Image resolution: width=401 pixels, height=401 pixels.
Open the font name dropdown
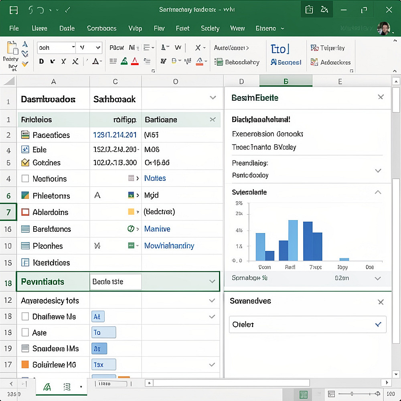[x=73, y=47]
